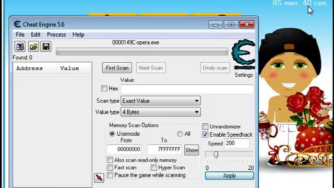Click the Value column header
Viewport: 334px width, 188px height.
click(74, 68)
